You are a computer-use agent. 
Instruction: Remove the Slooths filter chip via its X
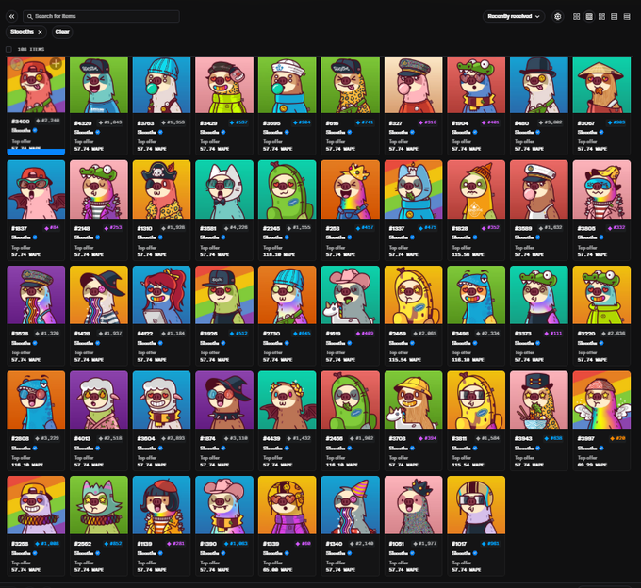click(x=40, y=32)
